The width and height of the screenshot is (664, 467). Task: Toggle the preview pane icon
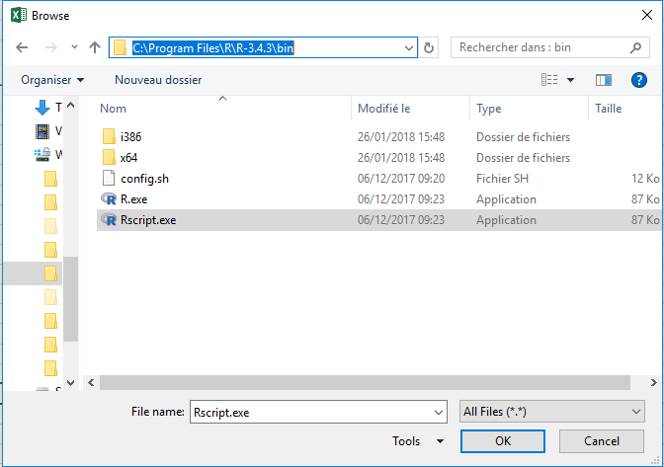point(605,80)
